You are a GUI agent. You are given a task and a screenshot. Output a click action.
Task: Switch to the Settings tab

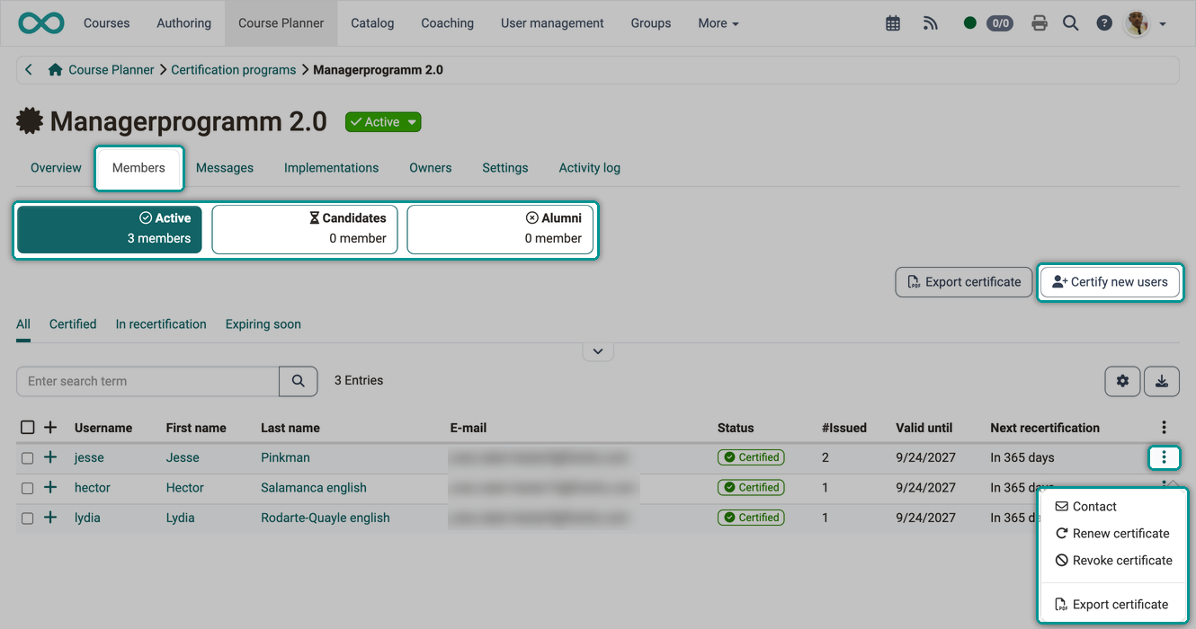[505, 168]
